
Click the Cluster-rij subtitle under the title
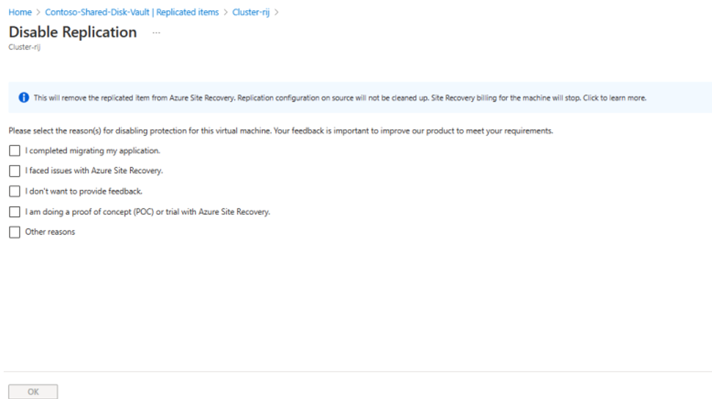(x=24, y=47)
